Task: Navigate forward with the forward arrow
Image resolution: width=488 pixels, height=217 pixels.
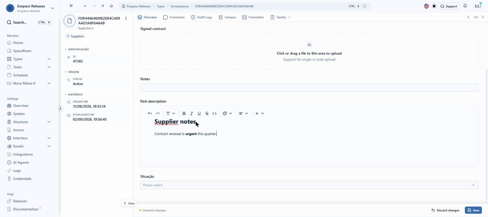Action: pos(94,6)
